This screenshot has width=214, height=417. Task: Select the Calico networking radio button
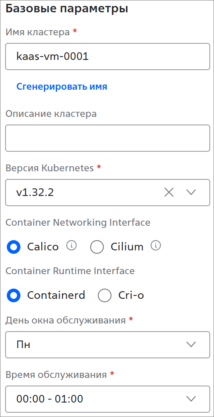[14, 247]
